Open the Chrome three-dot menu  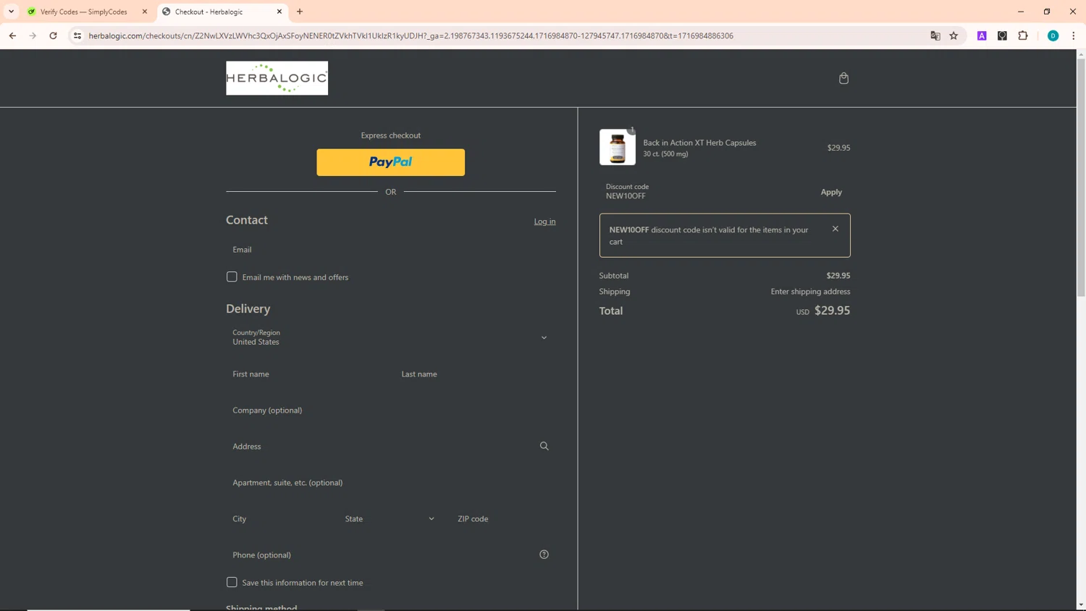pos(1073,35)
